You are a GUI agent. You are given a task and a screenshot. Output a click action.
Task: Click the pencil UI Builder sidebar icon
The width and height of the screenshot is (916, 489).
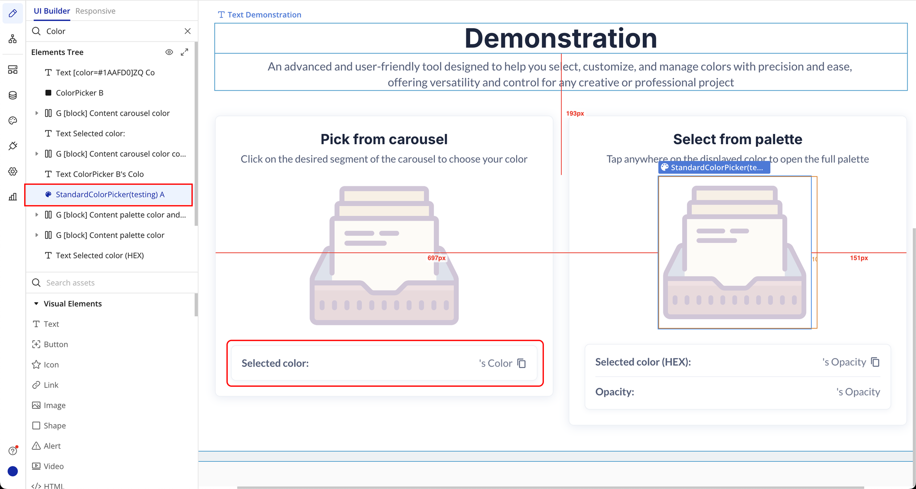click(x=13, y=13)
